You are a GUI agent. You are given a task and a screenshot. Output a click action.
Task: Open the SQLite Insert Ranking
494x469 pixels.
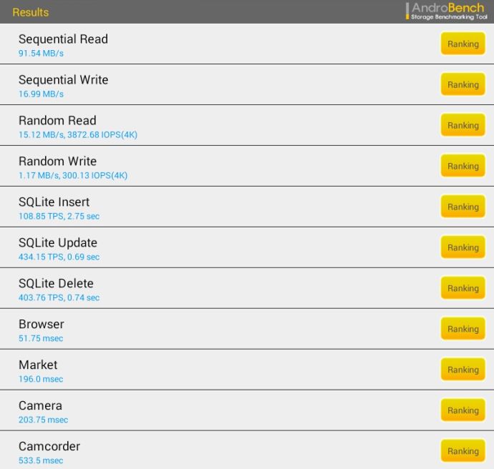pos(462,207)
